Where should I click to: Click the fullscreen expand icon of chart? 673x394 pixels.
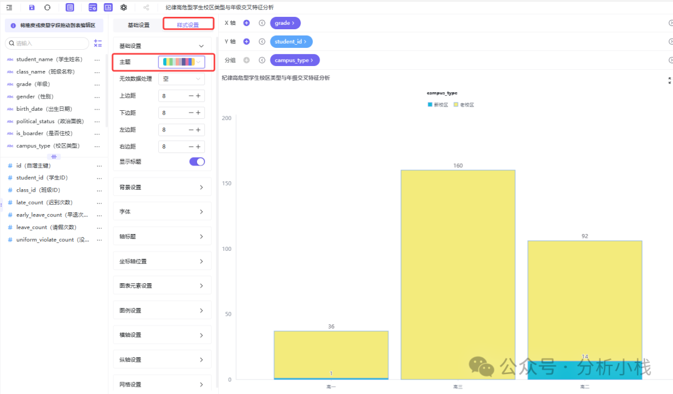[x=669, y=80]
